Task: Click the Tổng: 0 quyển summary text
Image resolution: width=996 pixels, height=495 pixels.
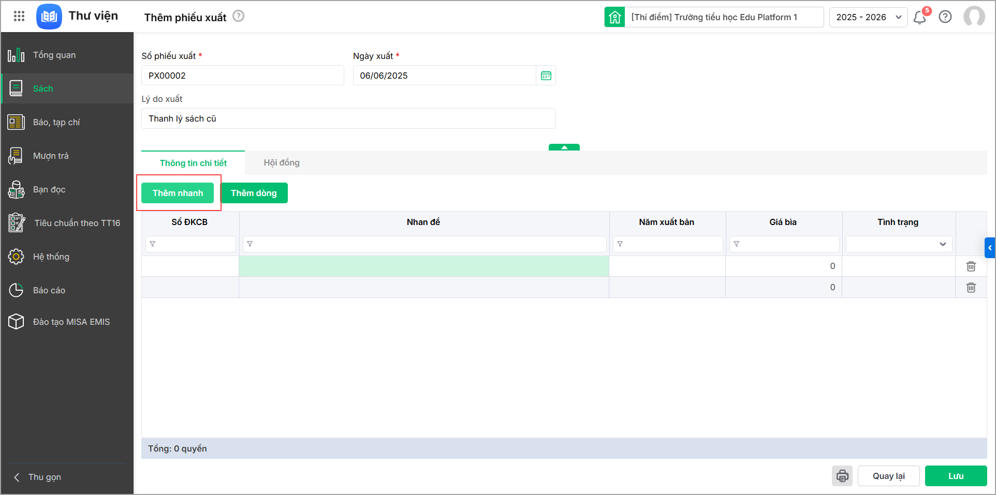Action: pyautogui.click(x=178, y=448)
